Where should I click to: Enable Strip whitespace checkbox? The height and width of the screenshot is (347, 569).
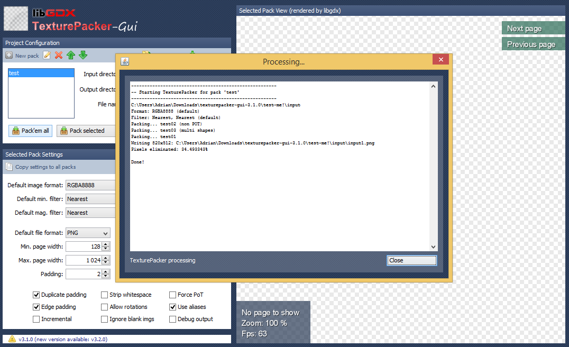click(105, 295)
